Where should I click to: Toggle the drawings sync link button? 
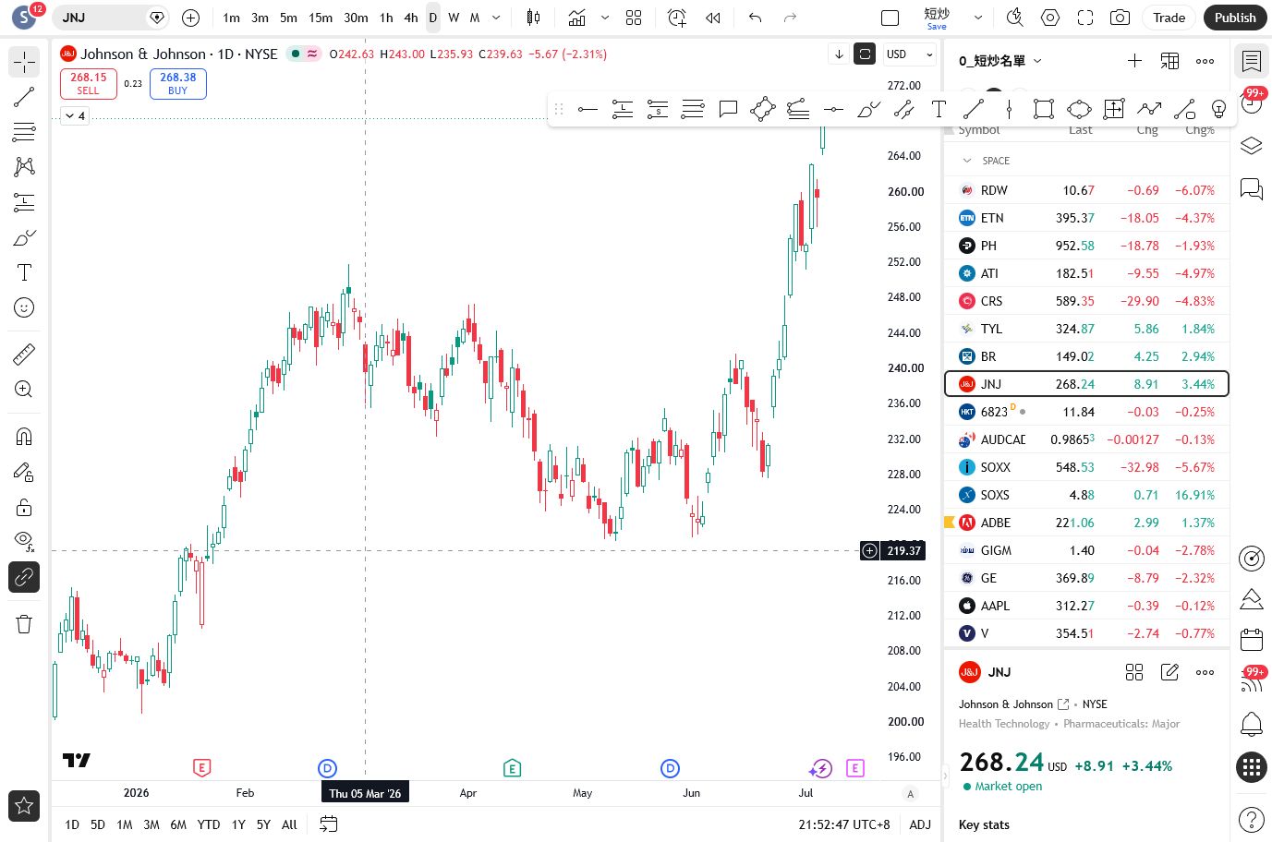[24, 577]
